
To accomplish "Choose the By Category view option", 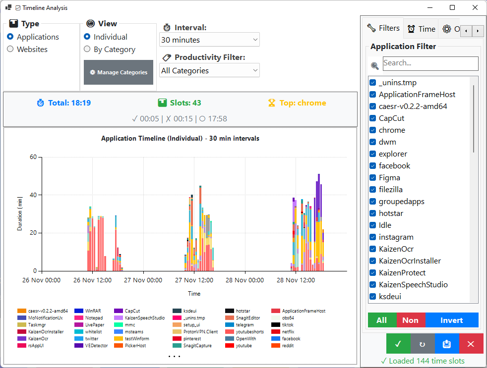I will (87, 50).
